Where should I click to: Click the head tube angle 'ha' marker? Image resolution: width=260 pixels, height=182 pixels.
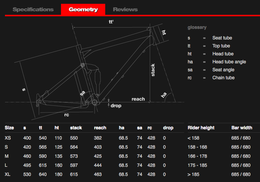click(x=163, y=95)
